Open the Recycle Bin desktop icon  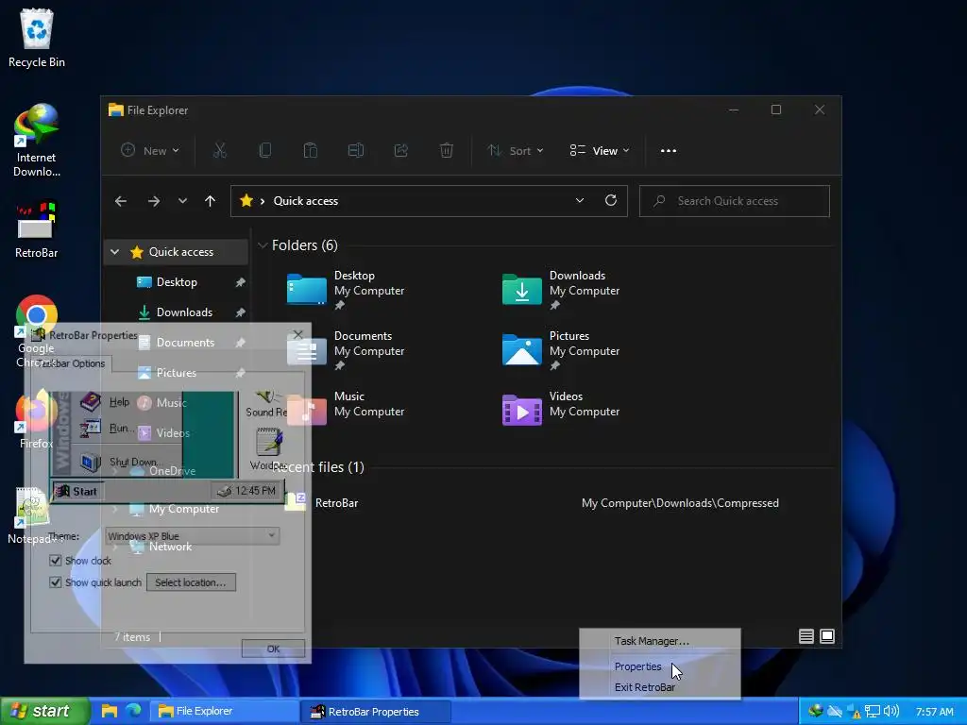37,38
